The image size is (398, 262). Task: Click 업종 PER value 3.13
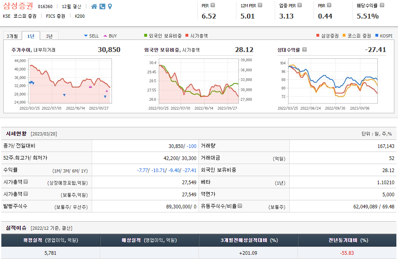286,16
